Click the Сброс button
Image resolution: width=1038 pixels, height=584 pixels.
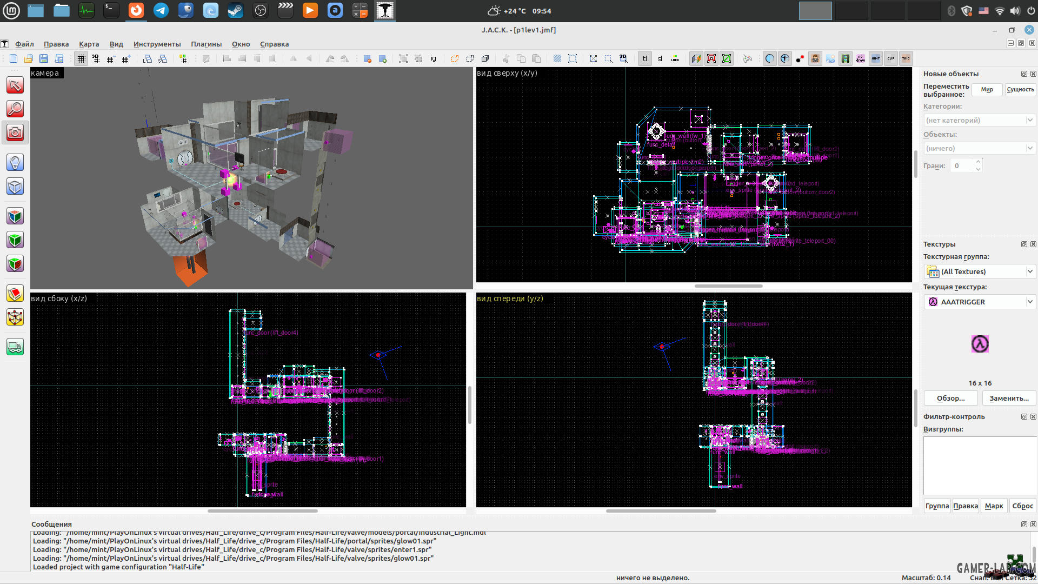coord(1022,506)
